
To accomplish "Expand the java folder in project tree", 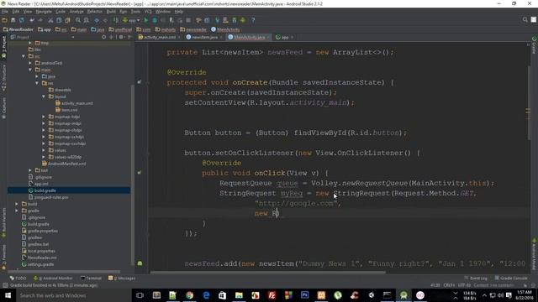I will tap(37, 76).
